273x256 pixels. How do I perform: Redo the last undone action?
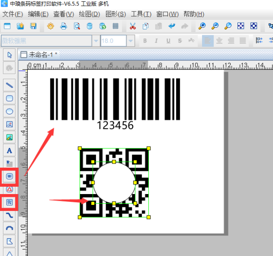pos(185,26)
